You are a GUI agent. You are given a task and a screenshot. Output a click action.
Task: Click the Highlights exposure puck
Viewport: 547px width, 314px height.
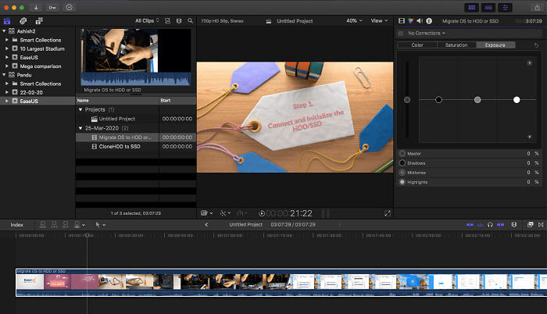(x=517, y=100)
